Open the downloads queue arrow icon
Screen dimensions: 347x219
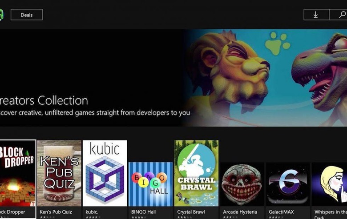tap(316, 15)
